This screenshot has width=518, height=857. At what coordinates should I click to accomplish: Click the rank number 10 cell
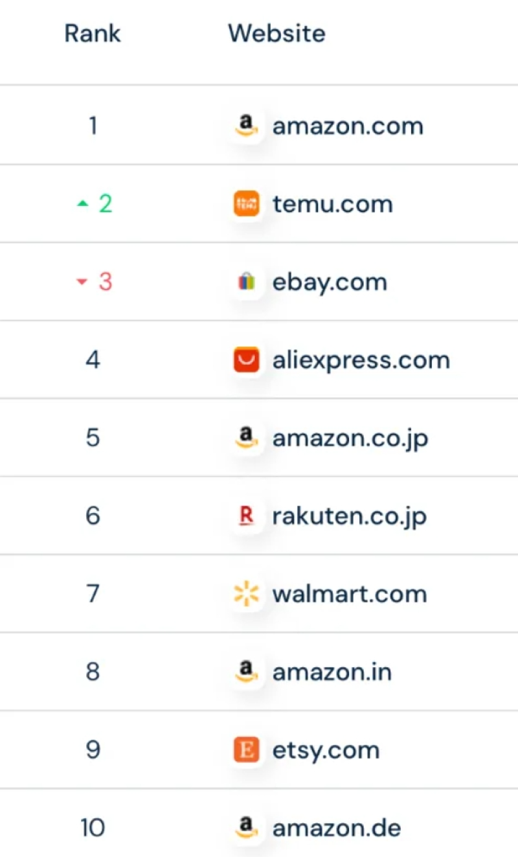(x=93, y=827)
